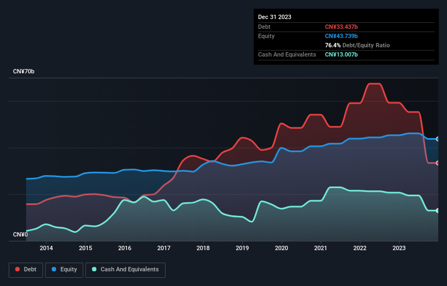This screenshot has height=286, width=447.
Task: Click the 2020 x-axis label
Action: 281,248
